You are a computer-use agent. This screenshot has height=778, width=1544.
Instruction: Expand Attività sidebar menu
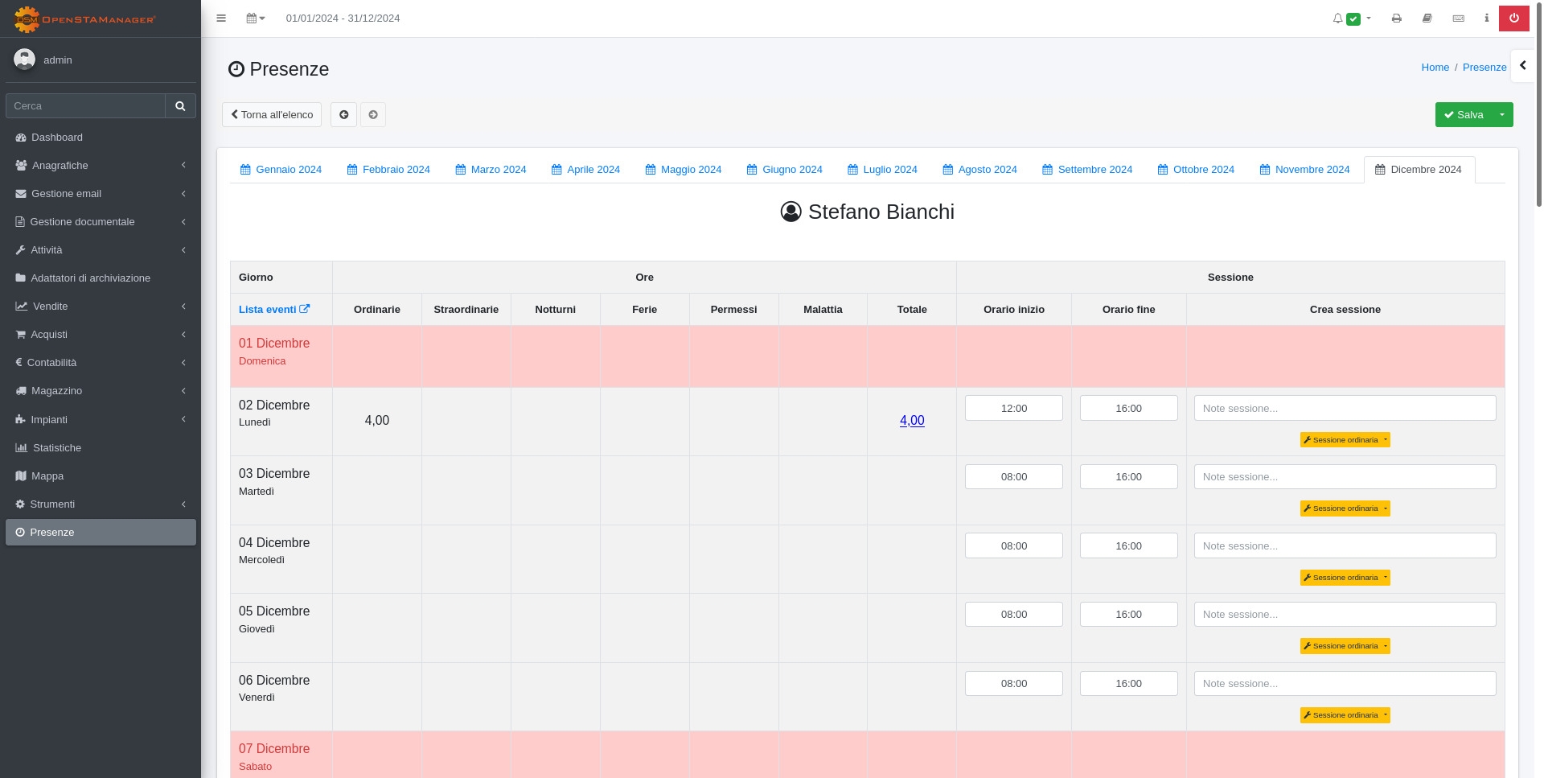click(101, 249)
